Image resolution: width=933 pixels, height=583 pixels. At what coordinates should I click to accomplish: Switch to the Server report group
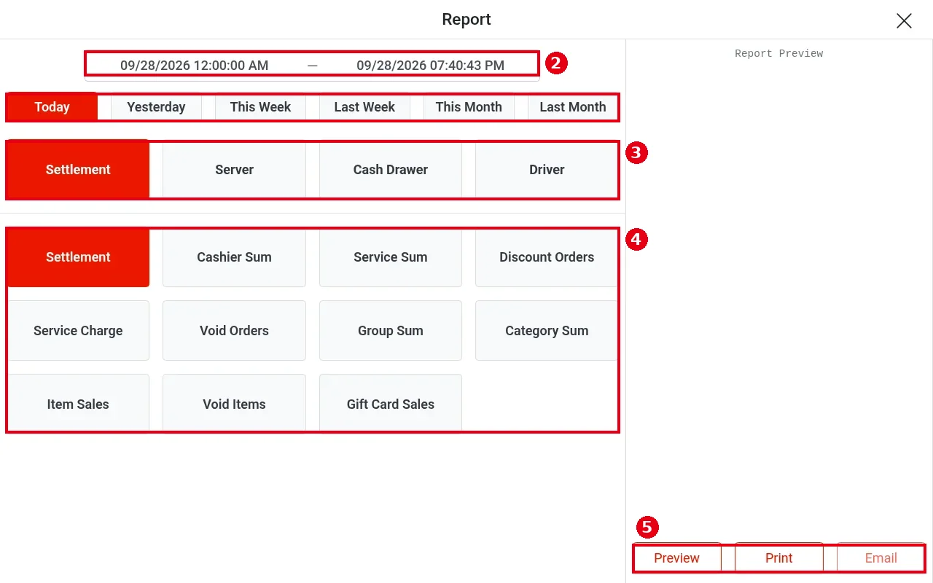(x=234, y=170)
